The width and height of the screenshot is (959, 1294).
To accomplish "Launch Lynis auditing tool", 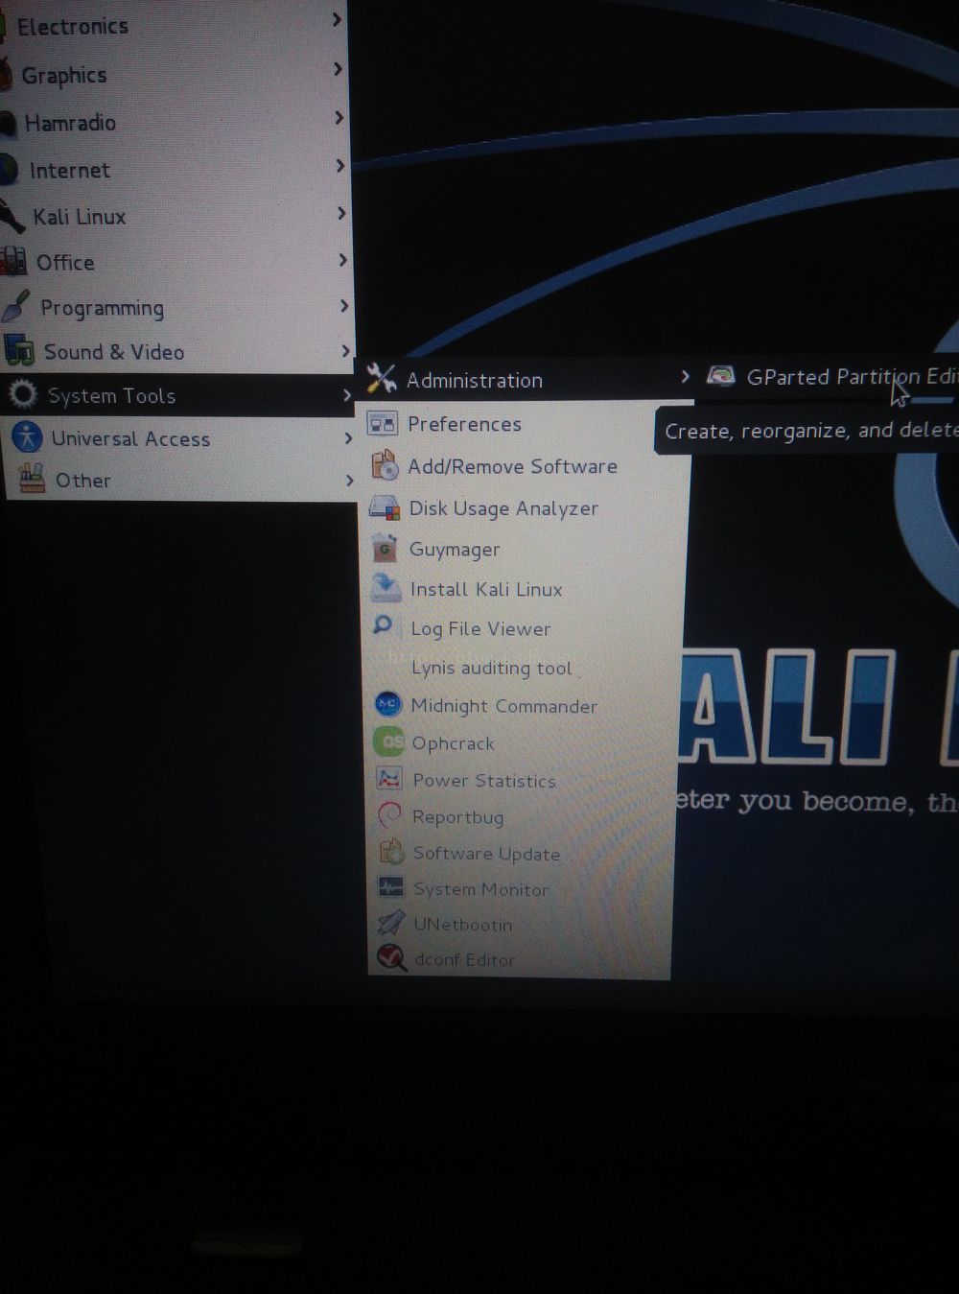I will 525,668.
